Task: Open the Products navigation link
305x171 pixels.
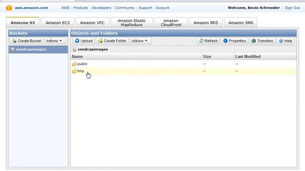Action: point(81,8)
